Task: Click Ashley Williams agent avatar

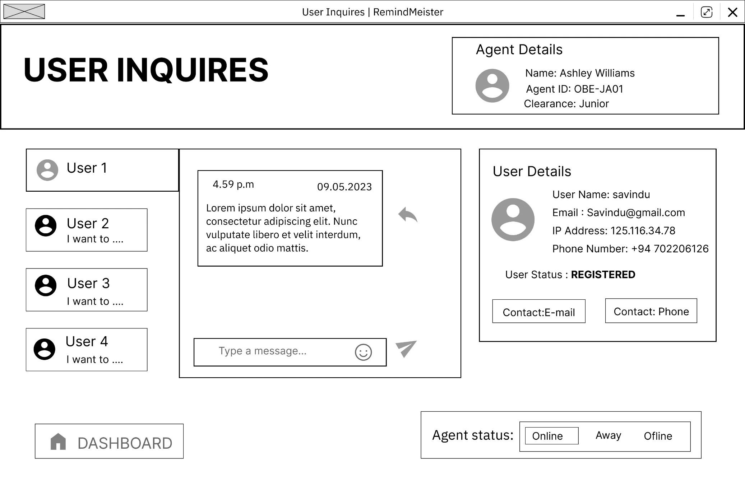Action: point(492,86)
